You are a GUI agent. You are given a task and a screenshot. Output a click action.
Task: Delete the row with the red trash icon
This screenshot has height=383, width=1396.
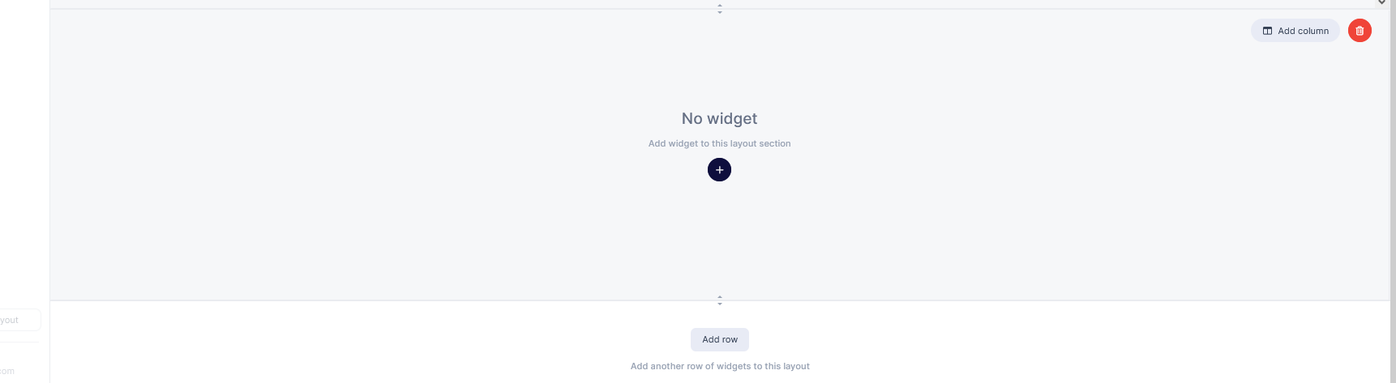click(1360, 31)
